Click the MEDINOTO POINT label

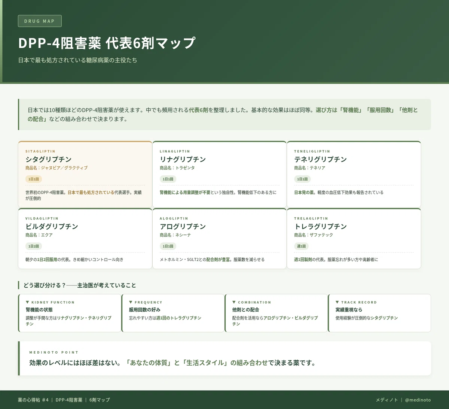pyautogui.click(x=54, y=352)
